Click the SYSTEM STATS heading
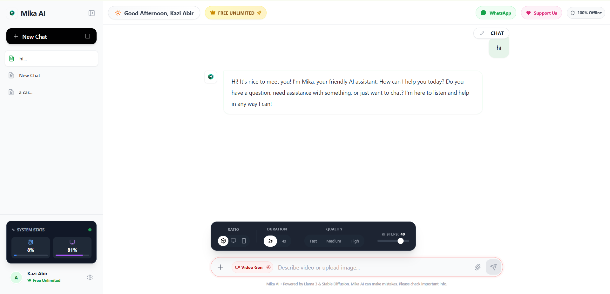Image resolution: width=610 pixels, height=294 pixels. [30, 230]
